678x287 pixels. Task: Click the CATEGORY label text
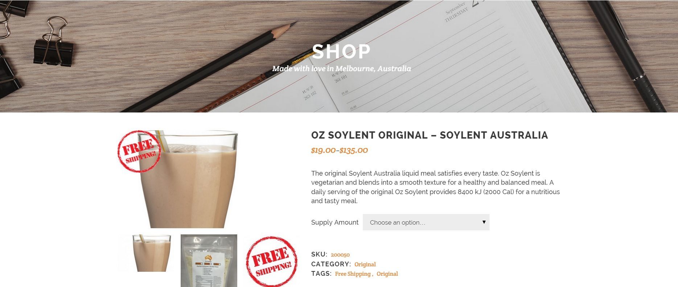[x=331, y=264]
